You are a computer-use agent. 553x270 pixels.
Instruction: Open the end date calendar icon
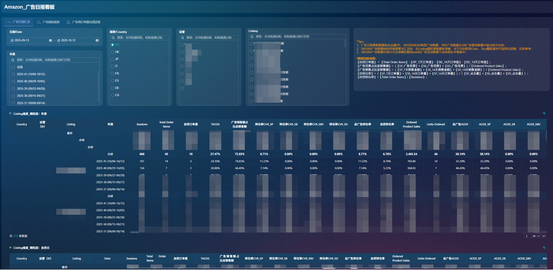tap(97, 41)
